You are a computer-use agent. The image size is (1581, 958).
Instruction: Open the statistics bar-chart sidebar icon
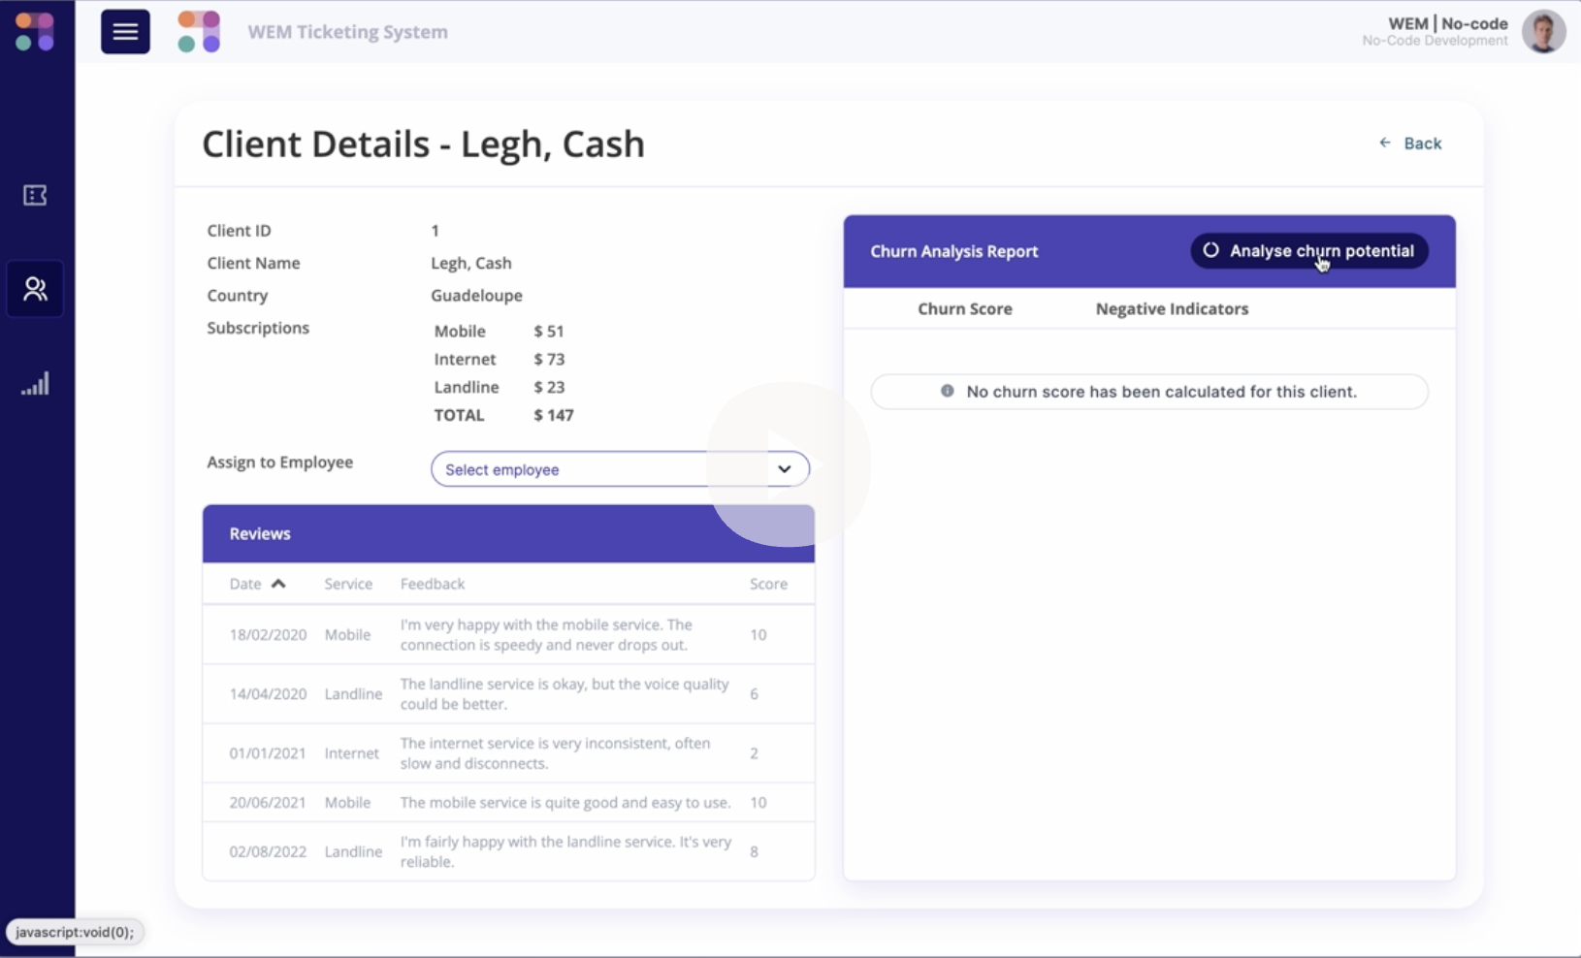tap(35, 384)
